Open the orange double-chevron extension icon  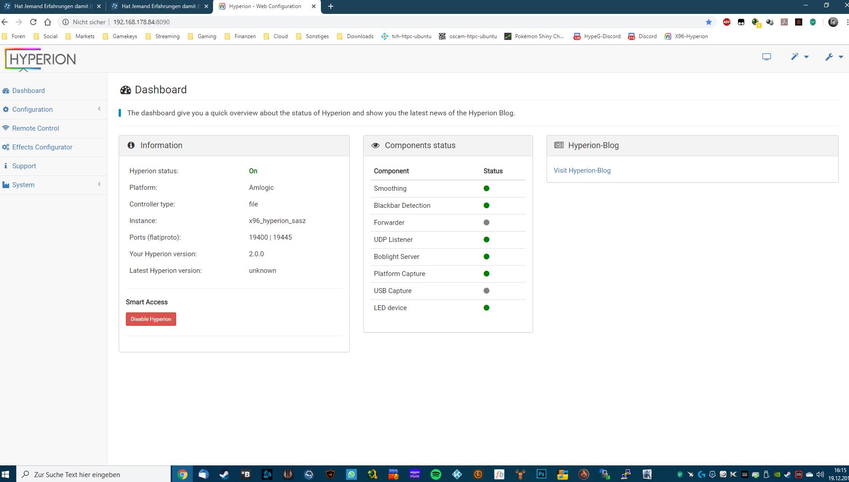point(799,22)
